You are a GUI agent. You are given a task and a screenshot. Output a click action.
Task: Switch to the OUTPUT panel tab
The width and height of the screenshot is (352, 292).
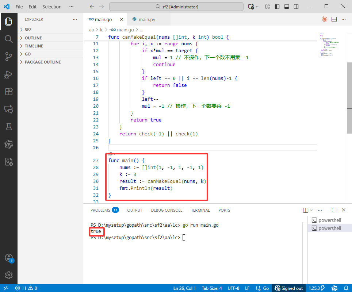coord(135,210)
